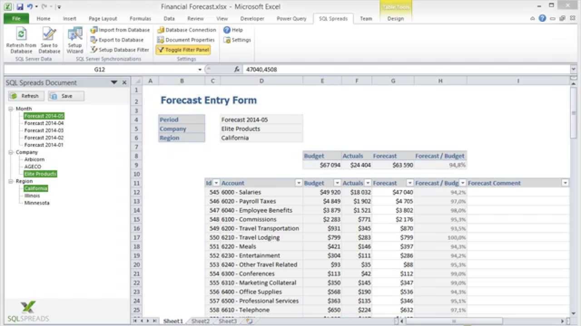The width and height of the screenshot is (581, 326).
Task: Open Customize Quick Access Toolbar dropdown
Action: point(59,7)
